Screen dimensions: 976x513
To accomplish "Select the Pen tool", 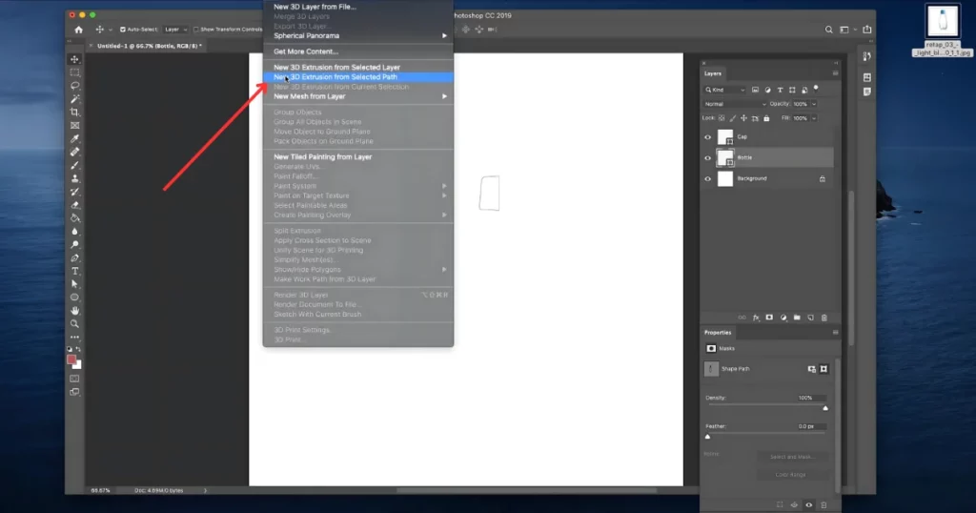I will [74, 257].
